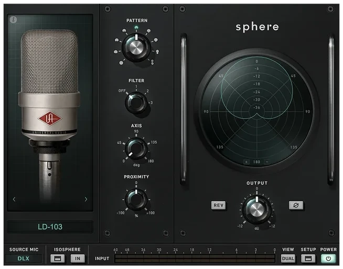Set axis to 45 degrees label
The height and width of the screenshot is (269, 343).
tap(119, 142)
